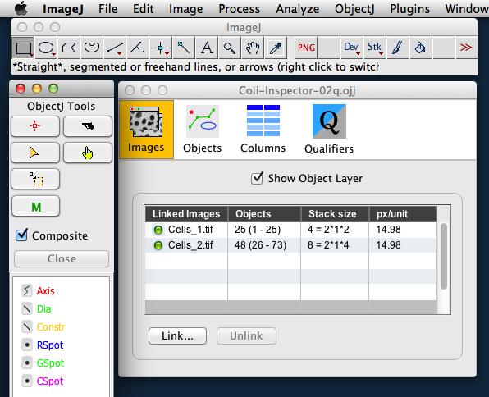Open the Stk stack menu tool
Screen dimensions: 489x397
tap(375, 48)
